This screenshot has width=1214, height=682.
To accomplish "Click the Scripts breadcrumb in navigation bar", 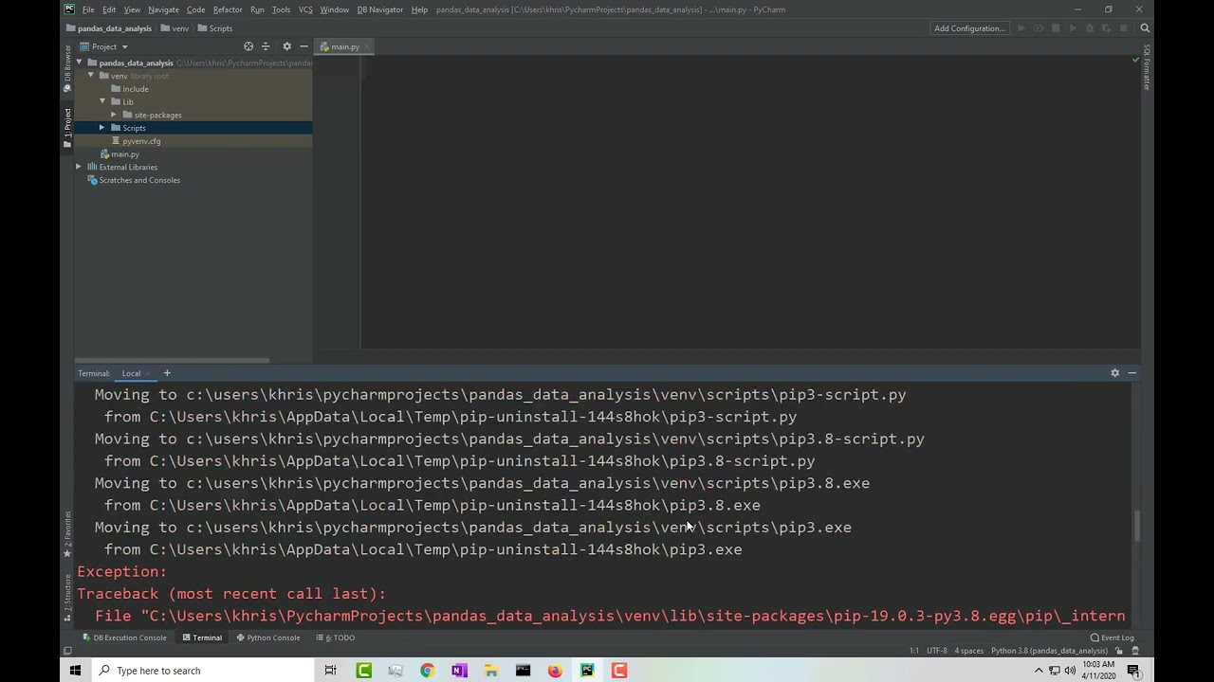I will pos(215,28).
